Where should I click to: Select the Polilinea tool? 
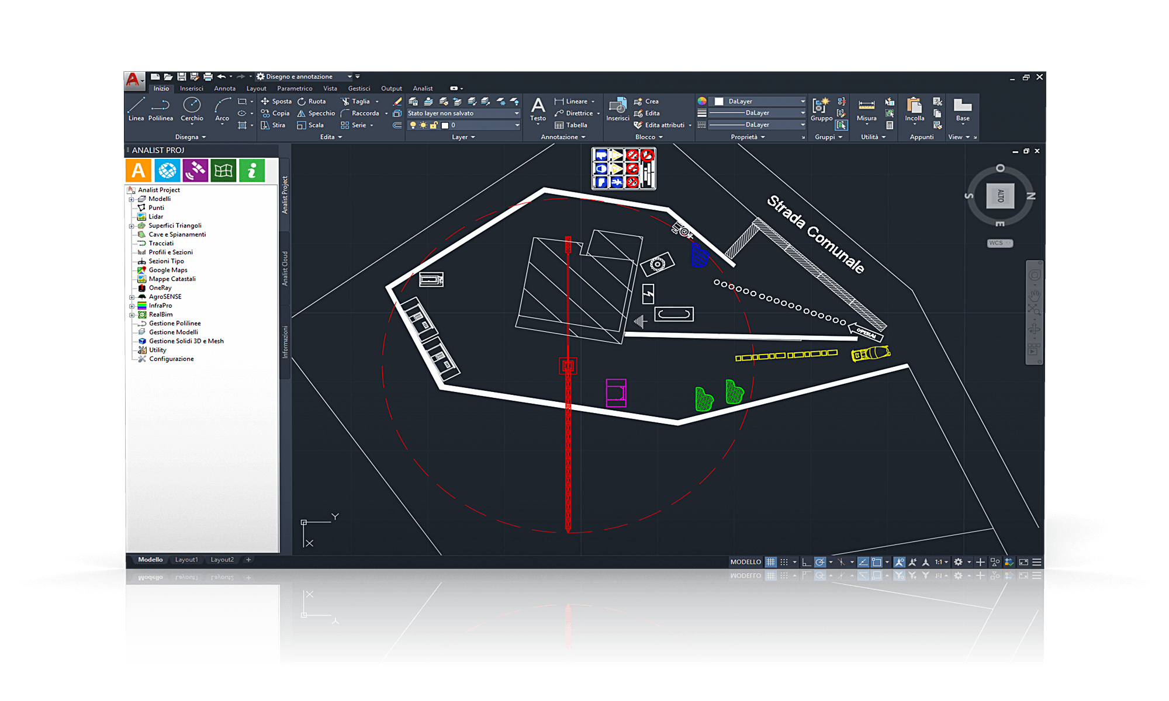pyautogui.click(x=160, y=109)
